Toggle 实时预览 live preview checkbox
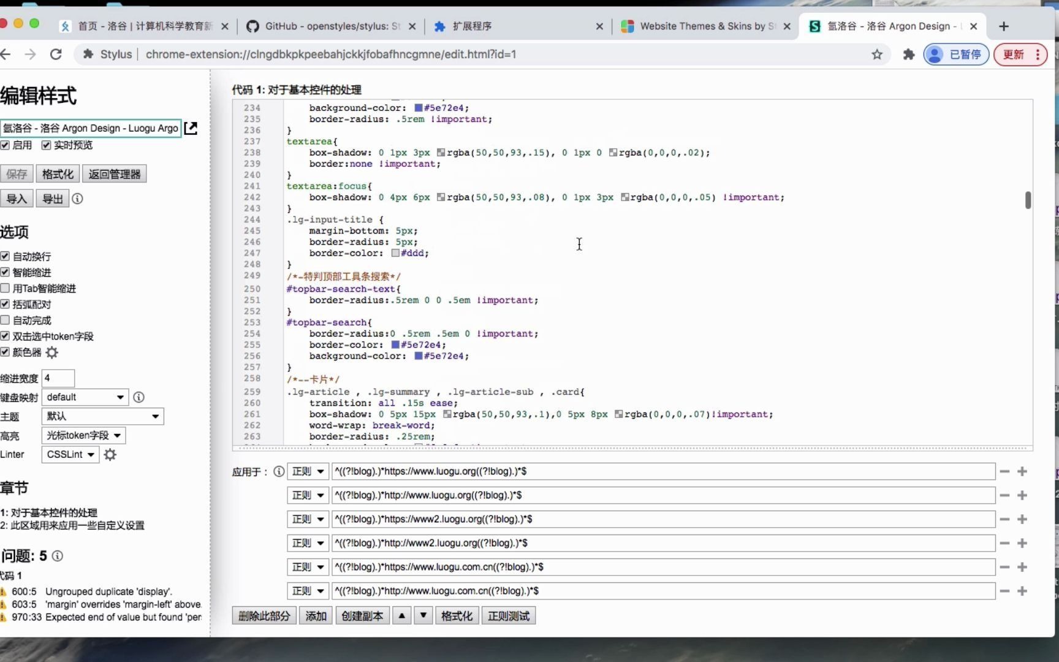Image resolution: width=1059 pixels, height=662 pixels. pos(46,145)
